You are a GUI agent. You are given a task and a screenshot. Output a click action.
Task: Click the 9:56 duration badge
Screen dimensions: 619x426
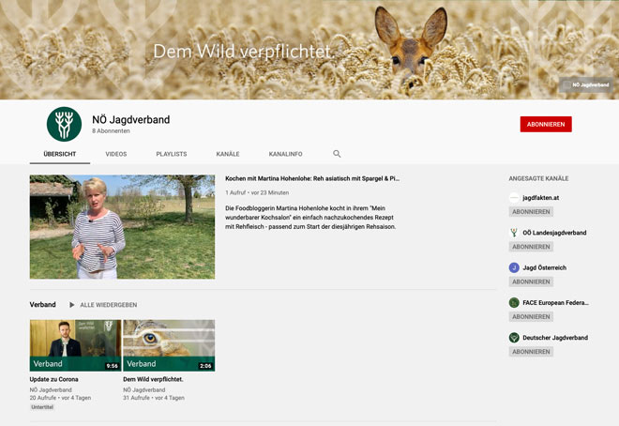pyautogui.click(x=113, y=366)
